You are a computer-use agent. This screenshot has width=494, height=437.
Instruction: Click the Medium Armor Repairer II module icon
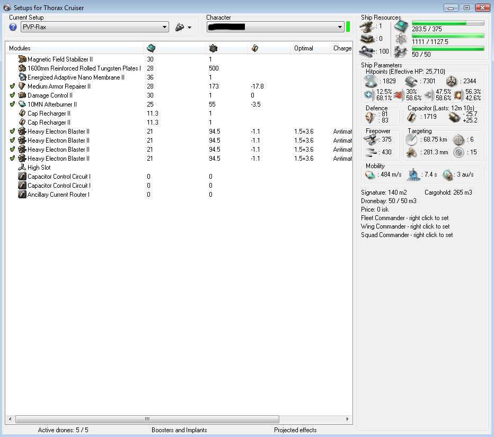pos(22,86)
